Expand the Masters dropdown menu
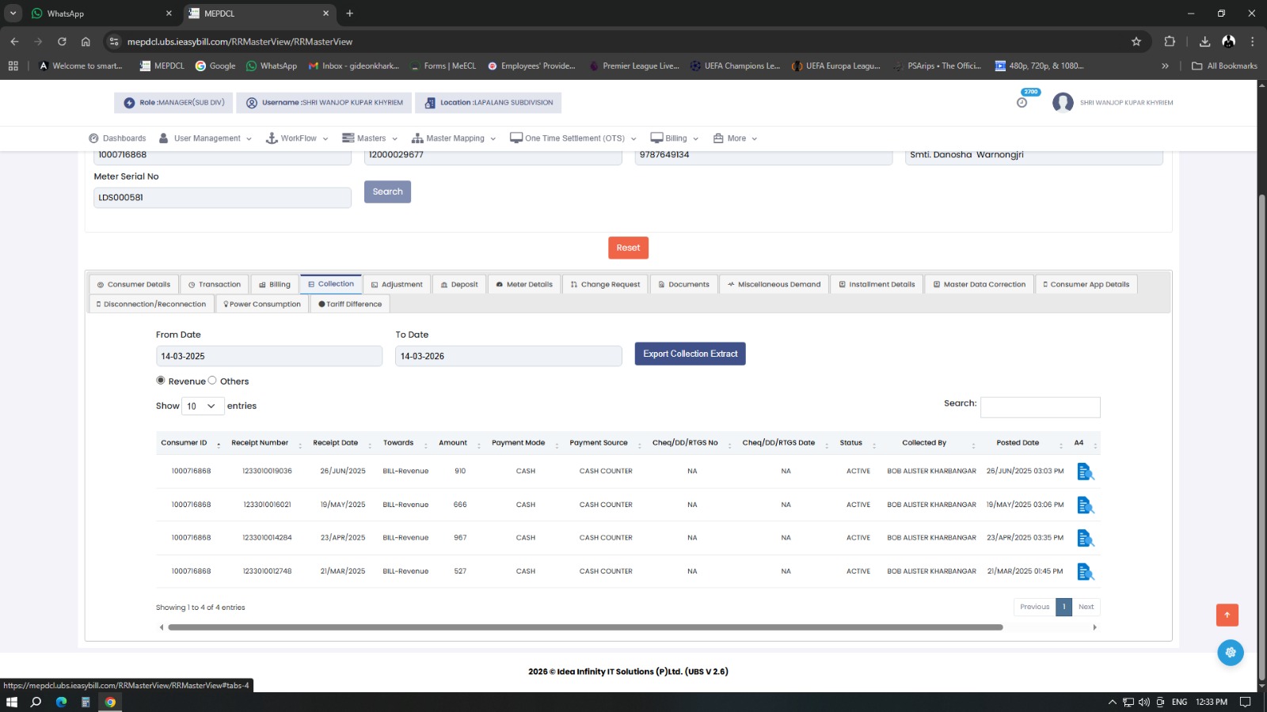 pyautogui.click(x=370, y=138)
